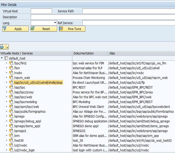The width and height of the screenshot is (175, 153).
Task: Select the /fiori tree entry
Action: coord(17,68)
